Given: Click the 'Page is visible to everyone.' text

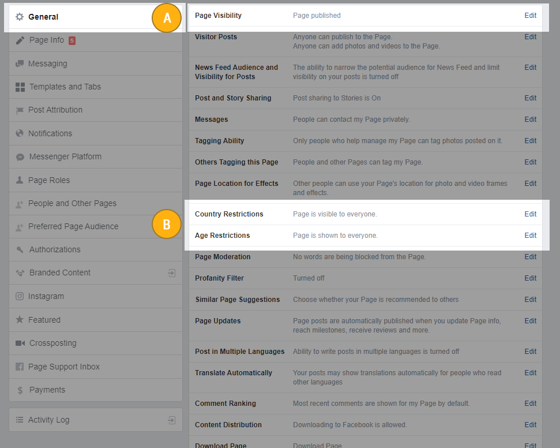Looking at the screenshot, I should pyautogui.click(x=335, y=214).
